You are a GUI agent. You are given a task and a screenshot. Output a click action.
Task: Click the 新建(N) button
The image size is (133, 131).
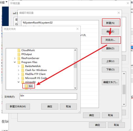coord(110,23)
